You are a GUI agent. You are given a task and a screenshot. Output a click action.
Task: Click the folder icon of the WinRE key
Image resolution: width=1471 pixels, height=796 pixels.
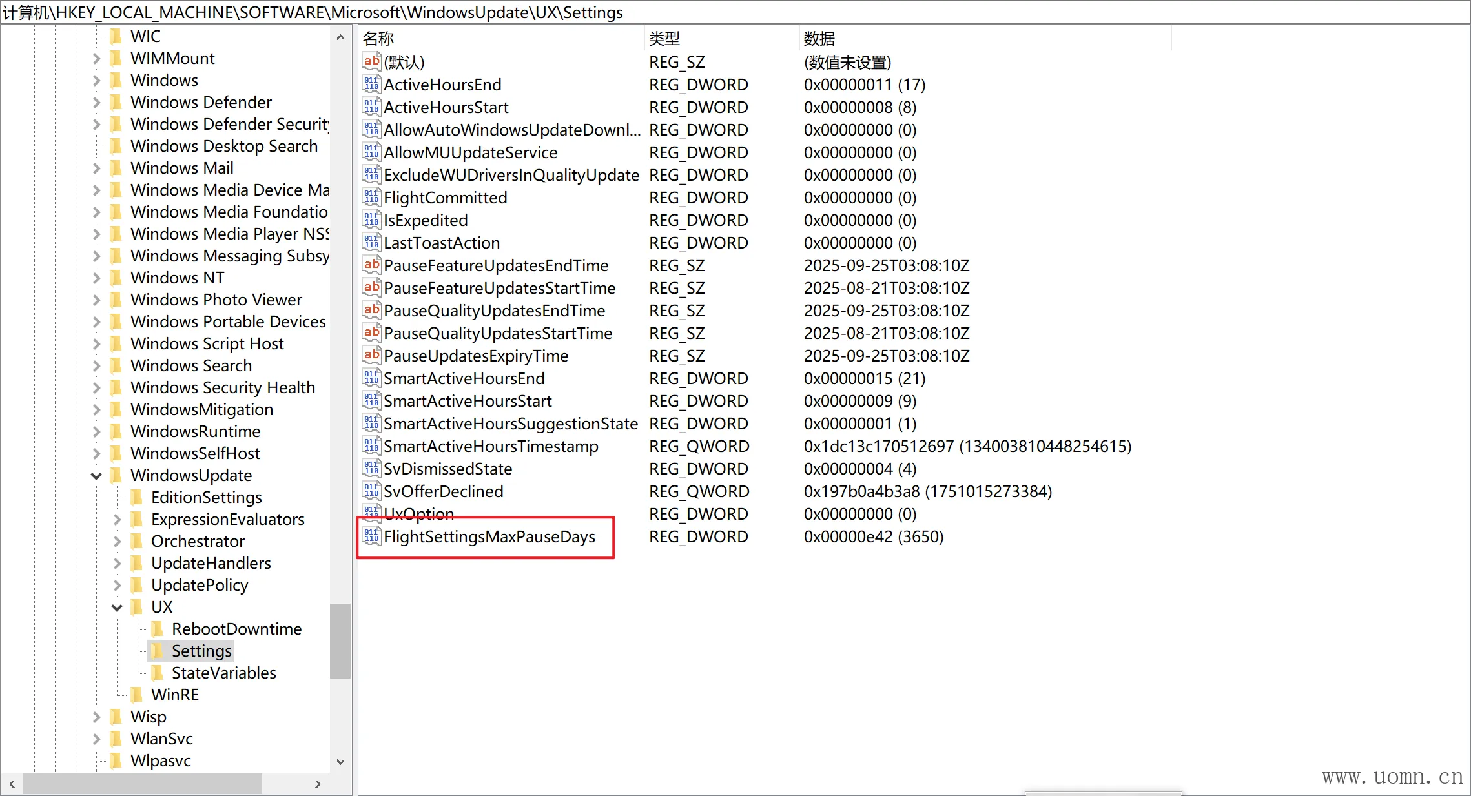click(137, 695)
